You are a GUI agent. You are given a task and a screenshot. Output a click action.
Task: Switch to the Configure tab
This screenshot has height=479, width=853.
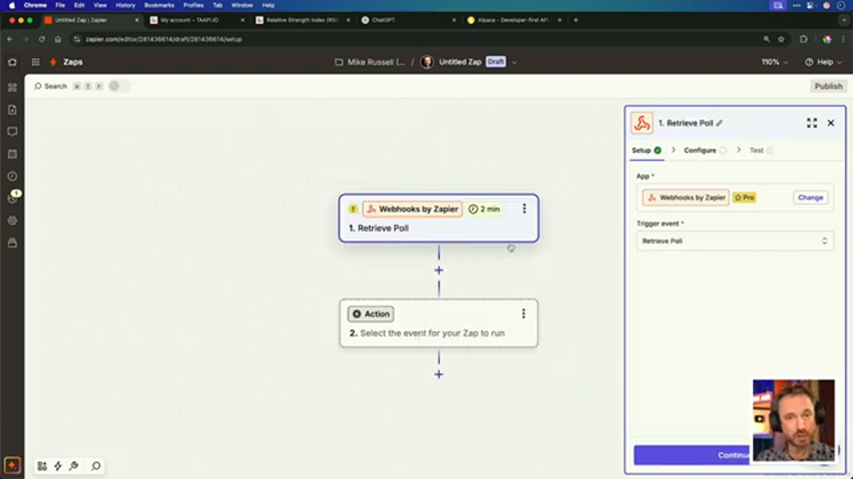click(705, 150)
